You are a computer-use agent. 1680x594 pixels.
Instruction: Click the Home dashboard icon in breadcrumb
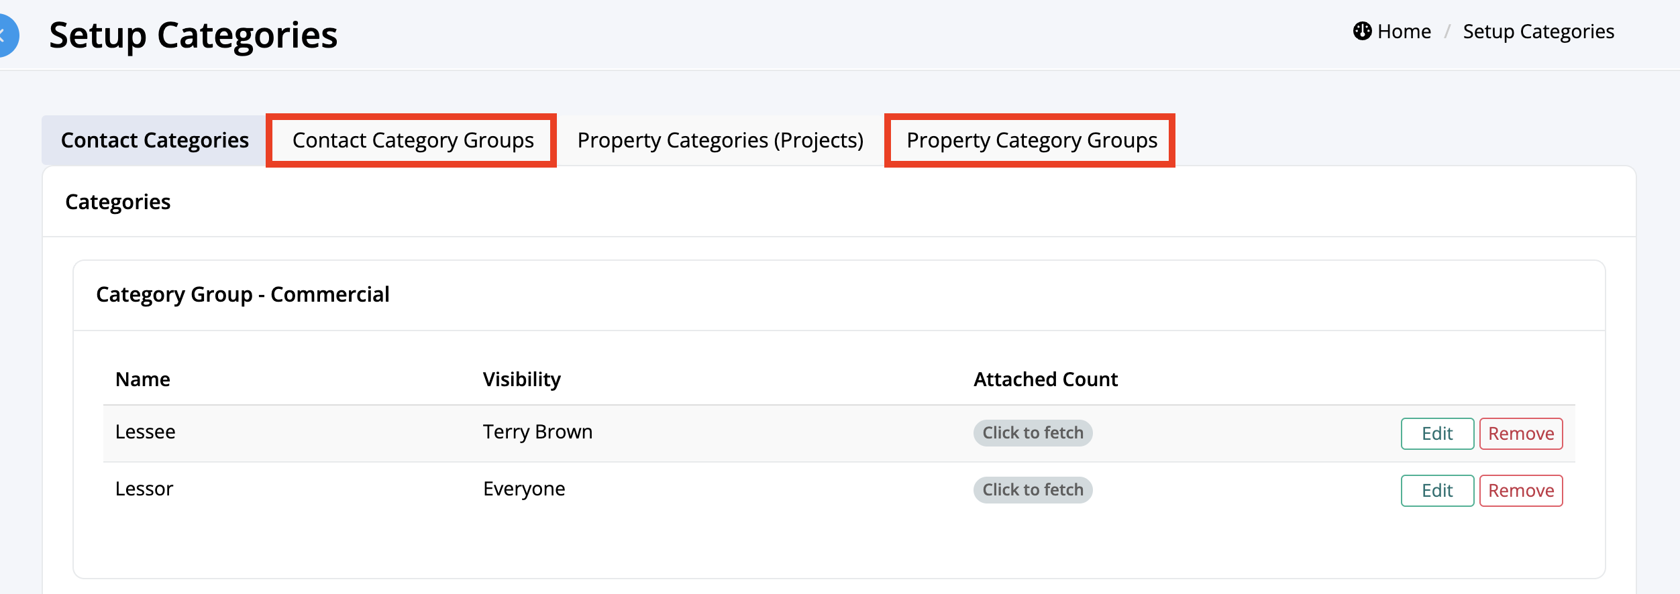[x=1361, y=32]
